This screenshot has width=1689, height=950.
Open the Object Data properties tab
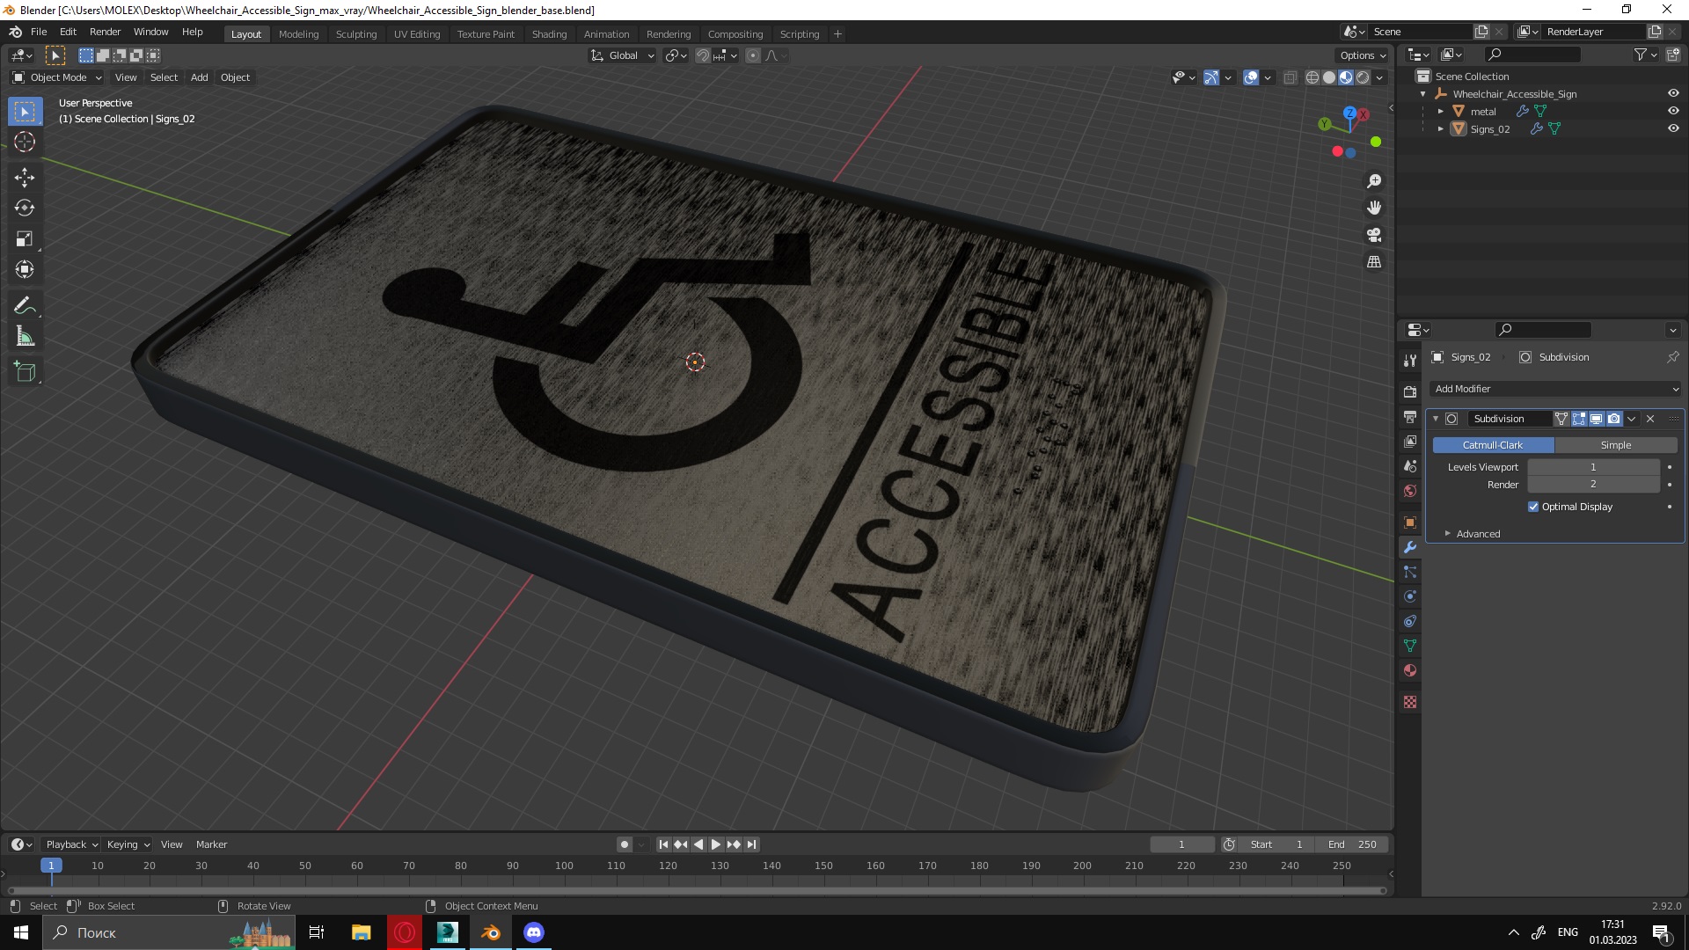(1410, 646)
